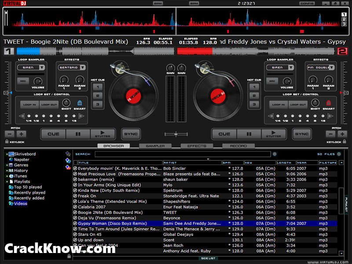Click the top add-folder icon in browser
Screen dimensions: 352x264
[68, 154]
